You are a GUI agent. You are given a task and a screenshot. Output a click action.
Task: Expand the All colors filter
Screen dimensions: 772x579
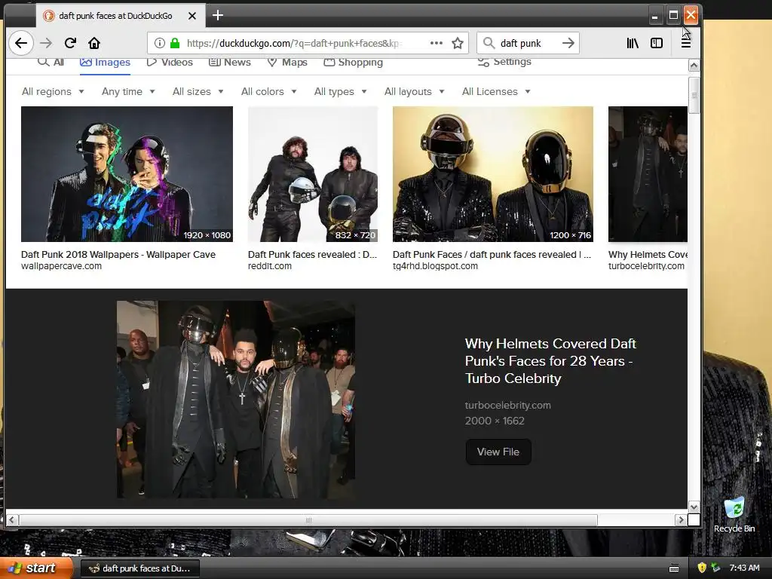(x=269, y=91)
